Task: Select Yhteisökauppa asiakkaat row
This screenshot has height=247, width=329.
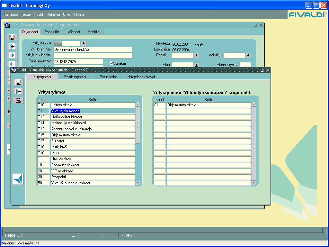Action: coord(93,183)
